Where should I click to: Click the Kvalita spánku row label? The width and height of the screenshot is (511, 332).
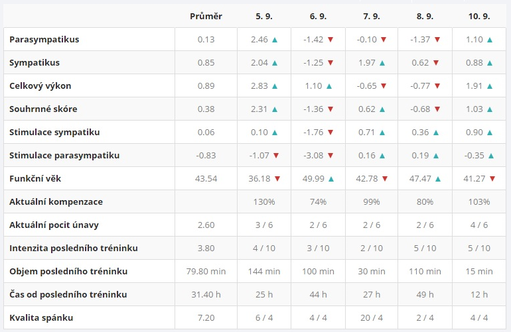pos(41,317)
